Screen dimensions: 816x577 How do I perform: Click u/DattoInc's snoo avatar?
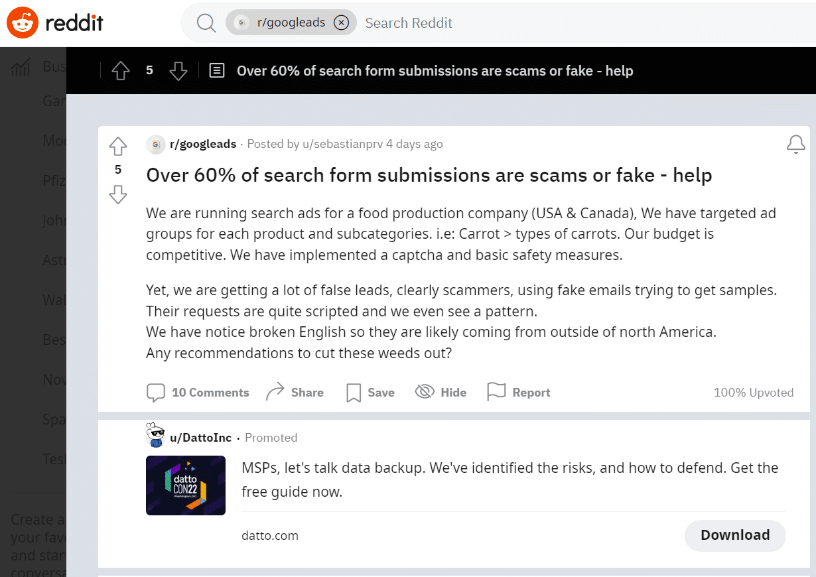pos(155,435)
